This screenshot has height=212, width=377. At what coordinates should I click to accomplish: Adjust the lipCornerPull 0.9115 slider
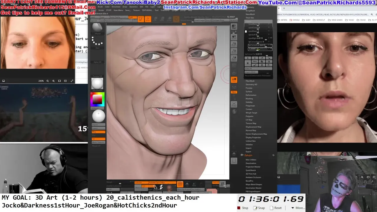point(258,54)
